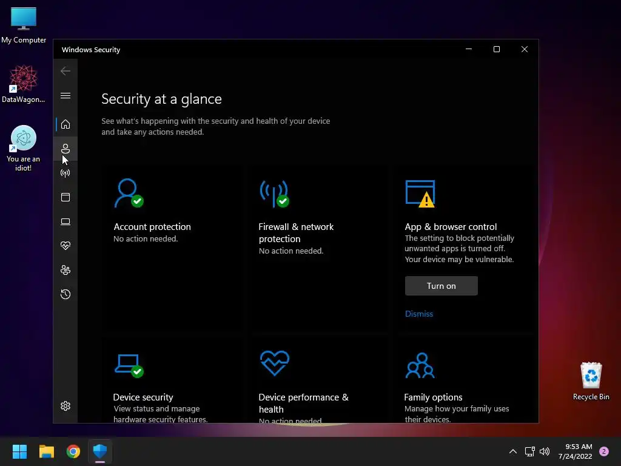Launch Google Chrome from the taskbar
This screenshot has height=466, width=621.
73,451
